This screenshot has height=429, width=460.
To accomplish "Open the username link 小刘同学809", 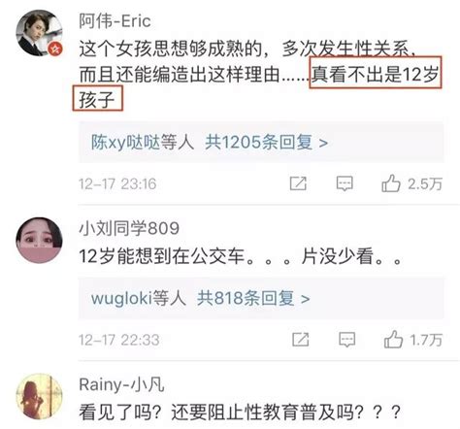I will (129, 228).
